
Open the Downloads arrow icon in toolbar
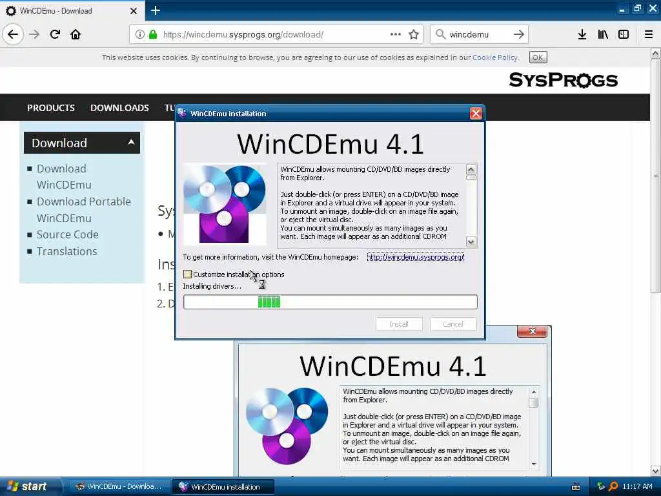point(582,34)
